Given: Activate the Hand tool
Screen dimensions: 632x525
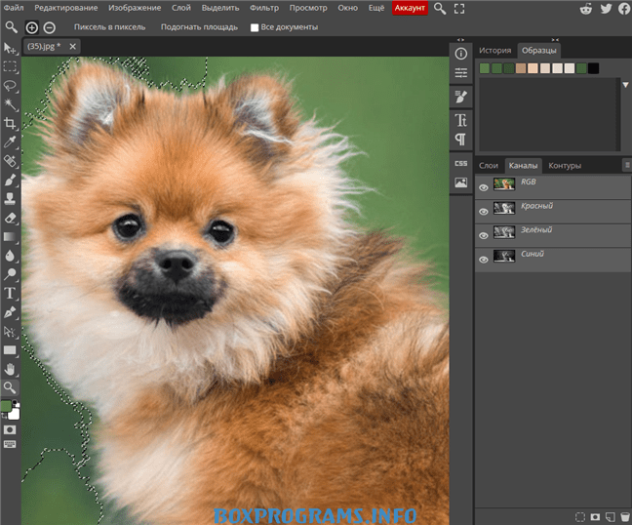Looking at the screenshot, I should tap(10, 369).
